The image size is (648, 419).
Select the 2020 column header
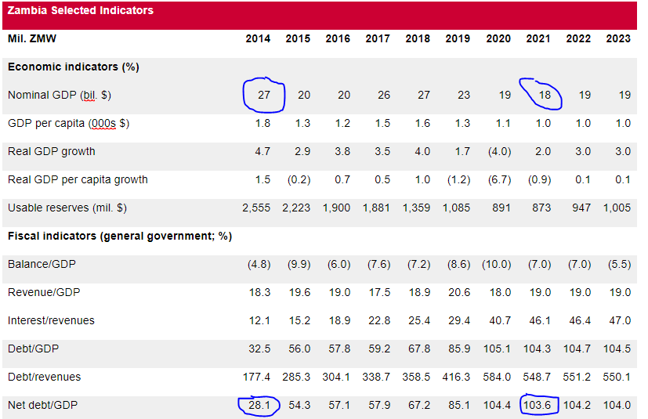tap(498, 38)
